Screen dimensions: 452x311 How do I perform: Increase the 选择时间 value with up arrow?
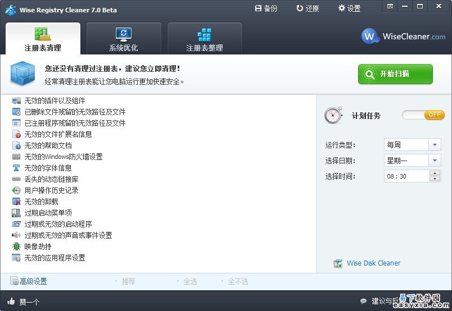(x=435, y=173)
